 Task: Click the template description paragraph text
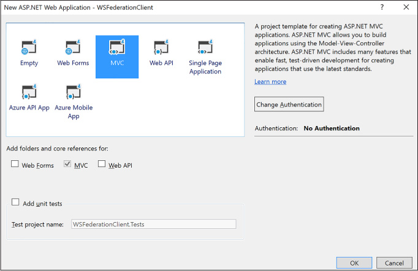click(x=333, y=48)
